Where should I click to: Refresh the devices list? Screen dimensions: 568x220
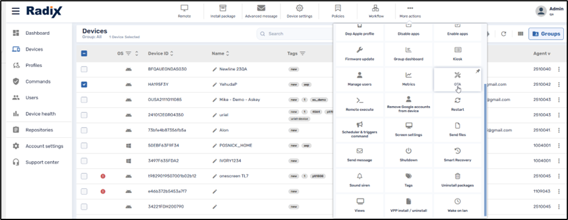504,34
